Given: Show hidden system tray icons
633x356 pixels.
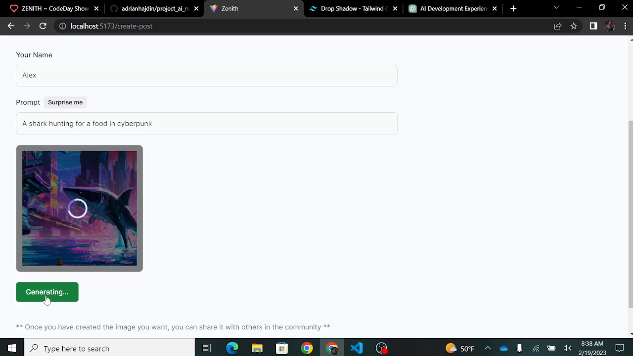Looking at the screenshot, I should tap(488, 348).
